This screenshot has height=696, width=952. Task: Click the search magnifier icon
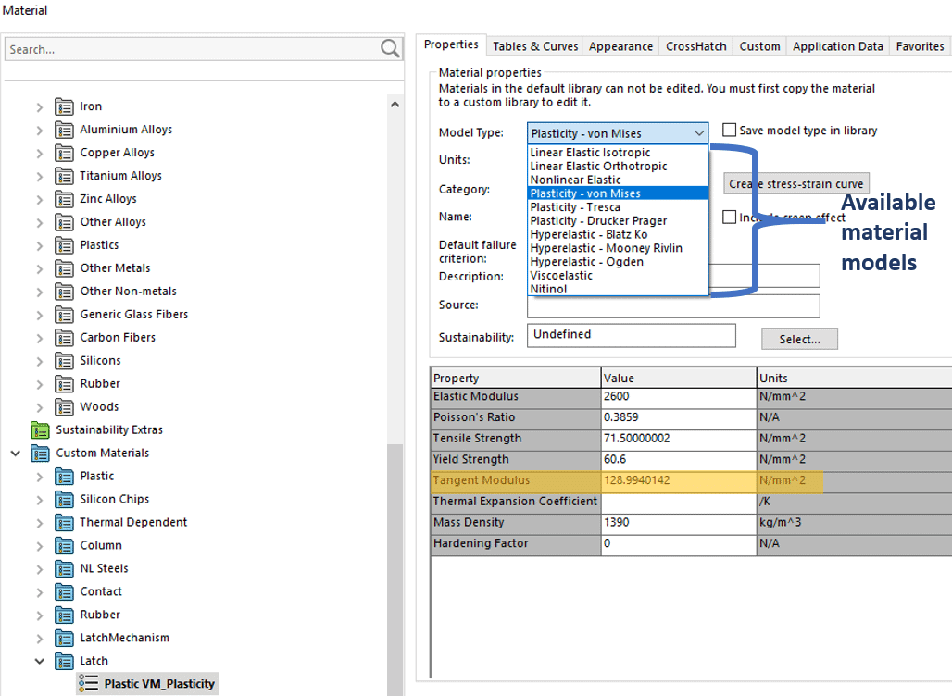(390, 49)
